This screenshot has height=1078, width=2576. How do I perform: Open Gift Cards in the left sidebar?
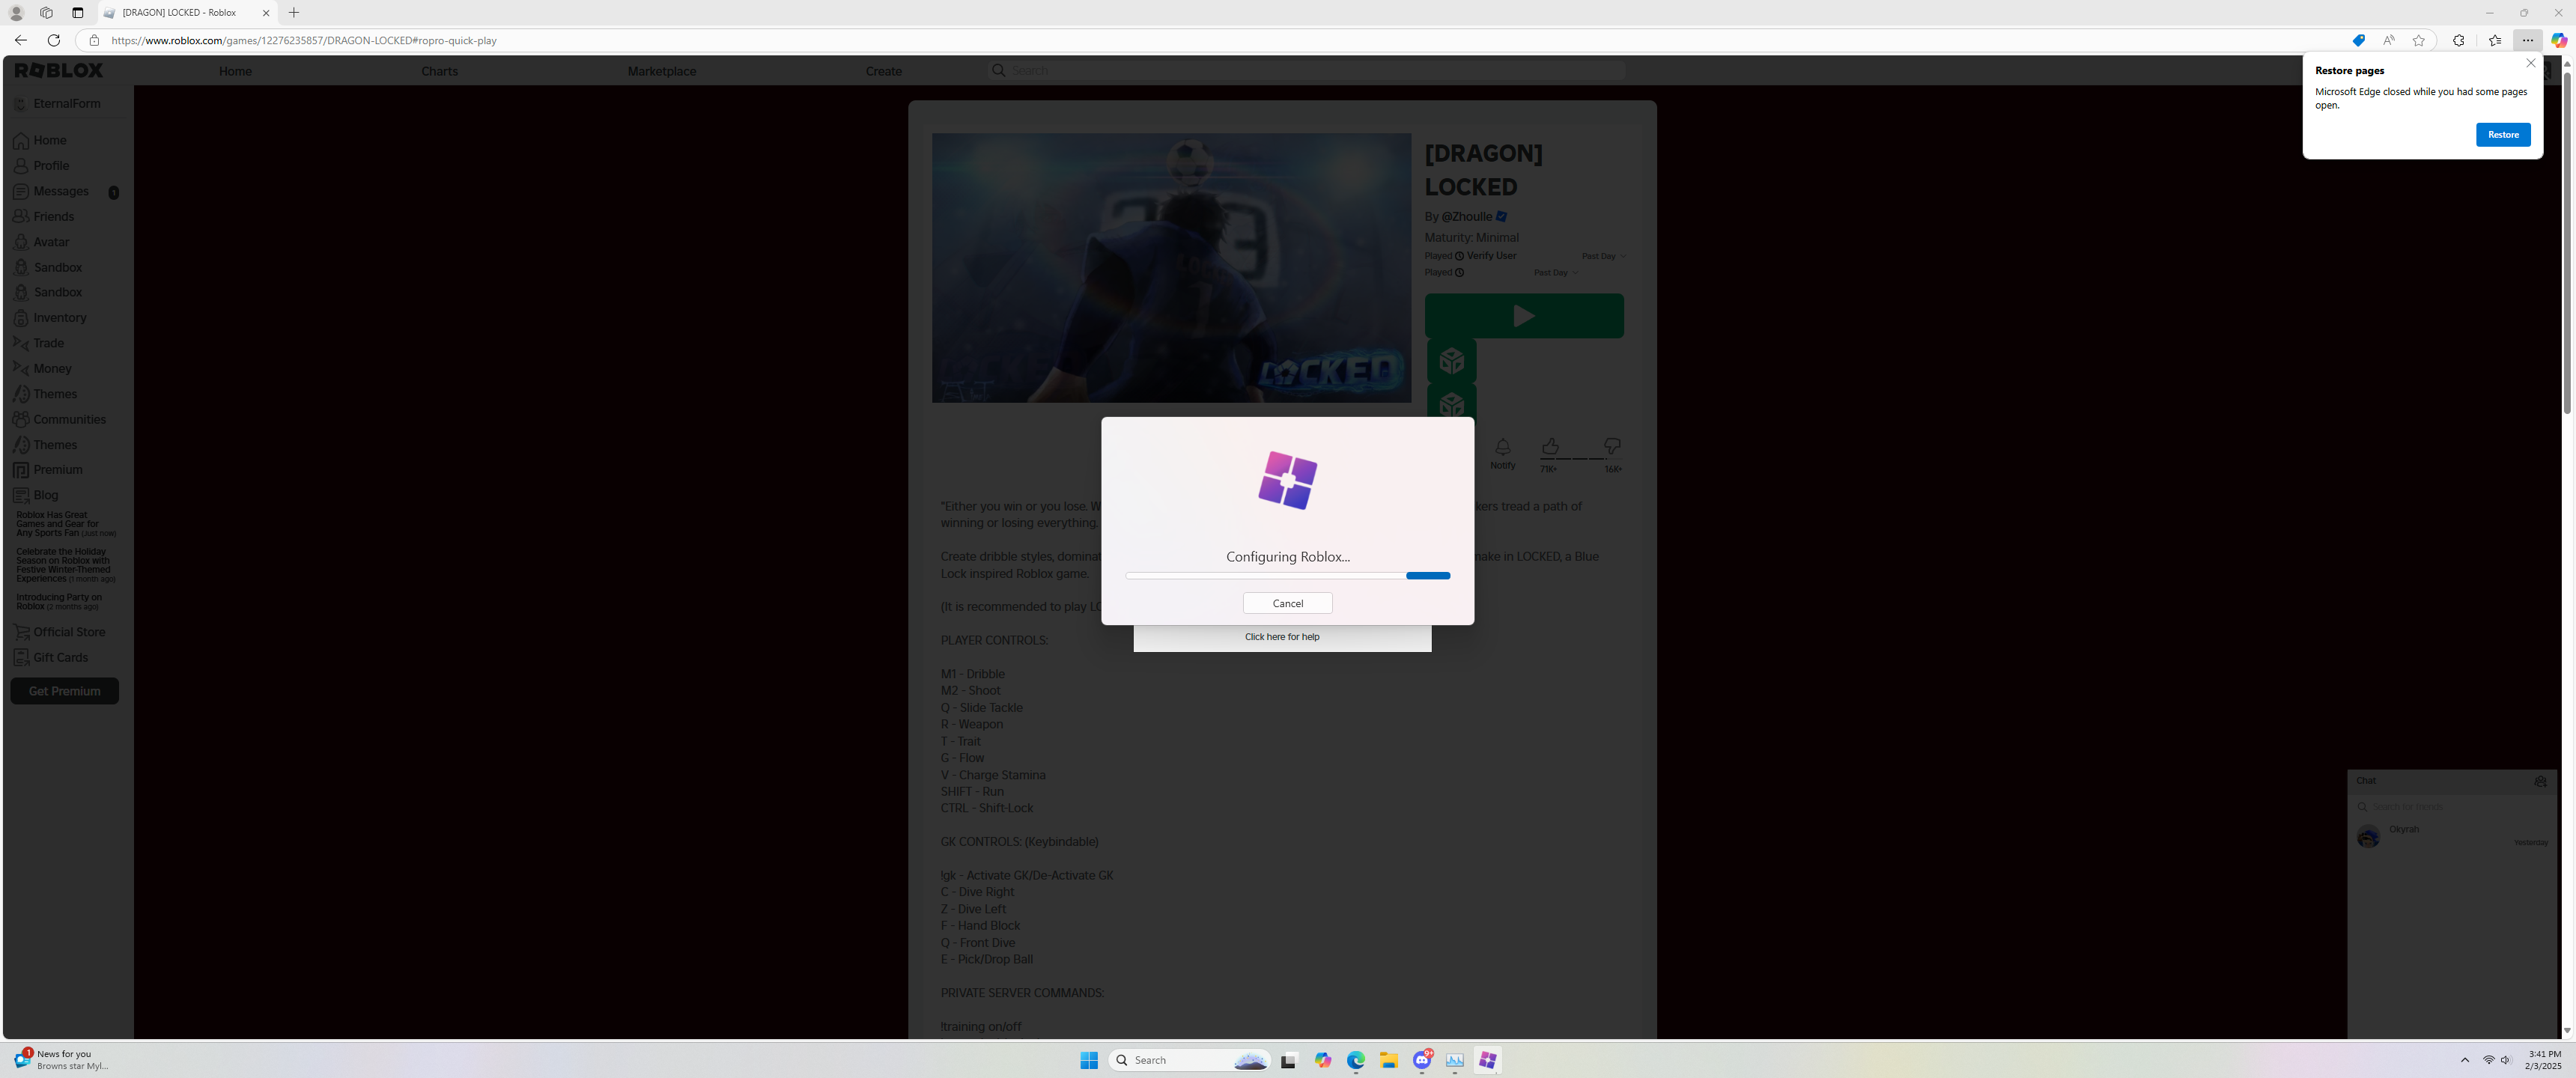click(50, 657)
